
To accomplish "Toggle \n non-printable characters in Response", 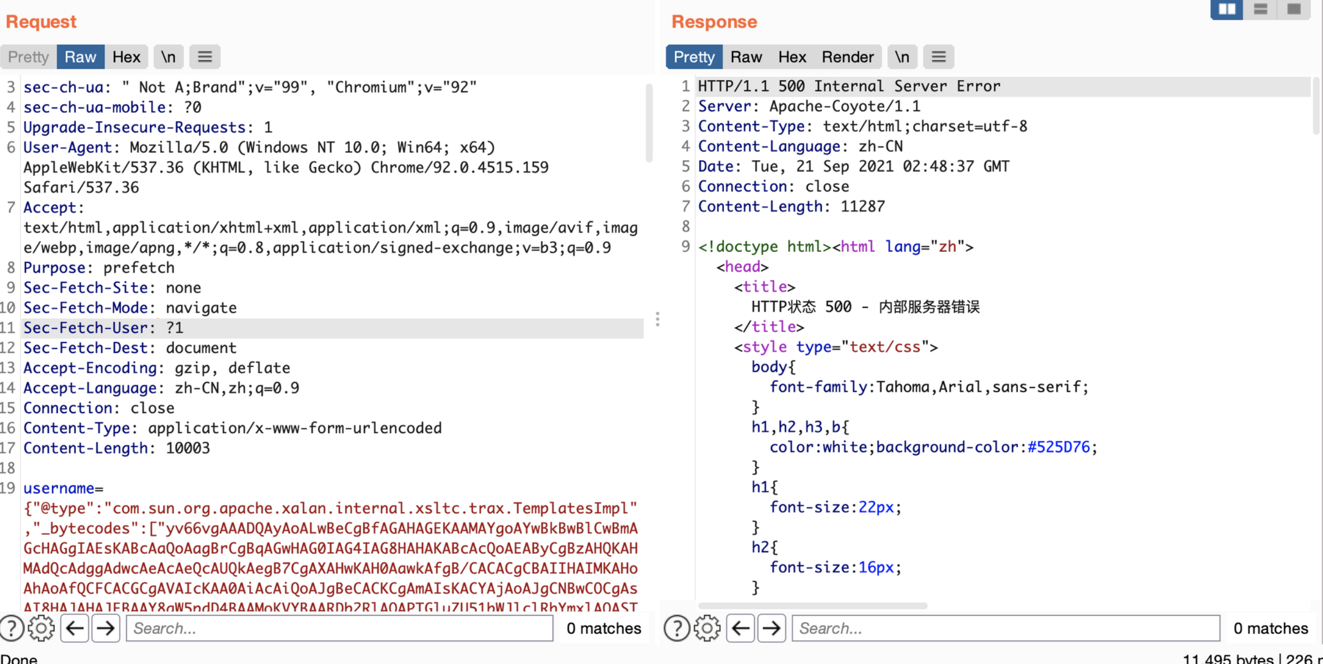I will (x=902, y=57).
